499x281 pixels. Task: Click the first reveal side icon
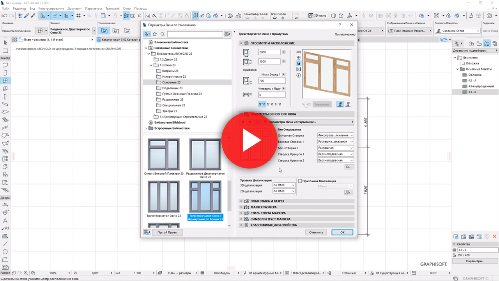click(340, 104)
